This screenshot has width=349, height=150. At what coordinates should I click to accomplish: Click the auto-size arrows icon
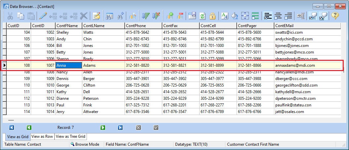point(245,16)
